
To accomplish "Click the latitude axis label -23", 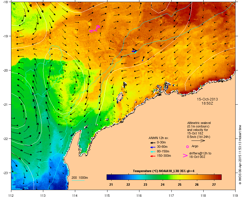I will pos(5,173).
